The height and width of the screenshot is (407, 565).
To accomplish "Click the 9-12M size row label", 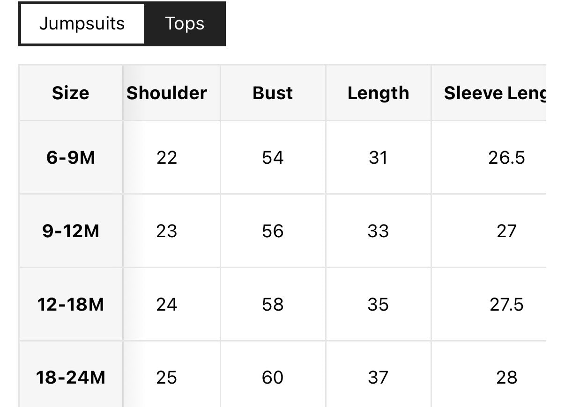I will pyautogui.click(x=70, y=231).
